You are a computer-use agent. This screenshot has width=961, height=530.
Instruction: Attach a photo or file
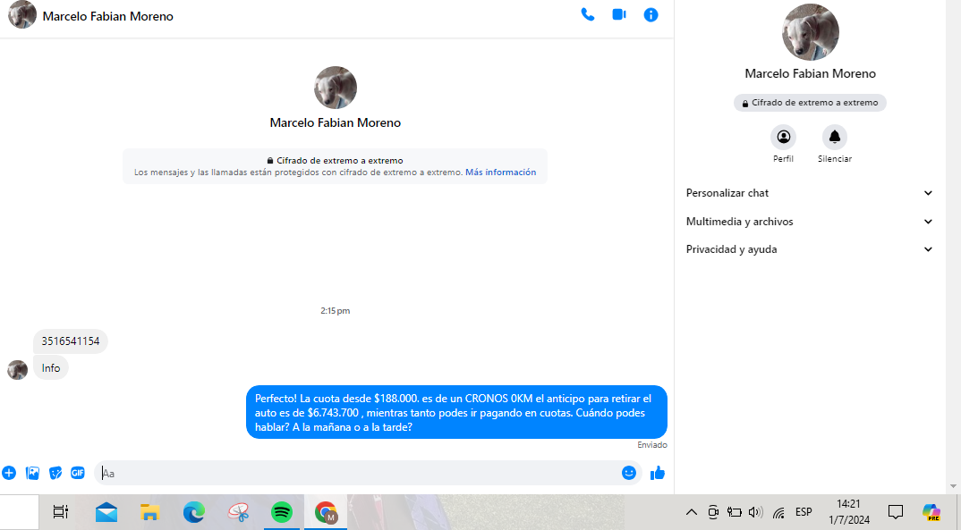[32, 473]
